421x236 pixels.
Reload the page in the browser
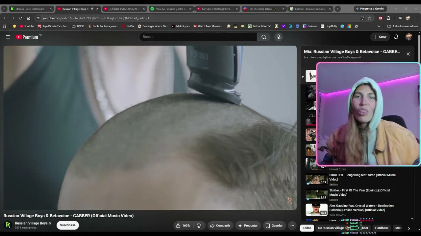click(21, 18)
